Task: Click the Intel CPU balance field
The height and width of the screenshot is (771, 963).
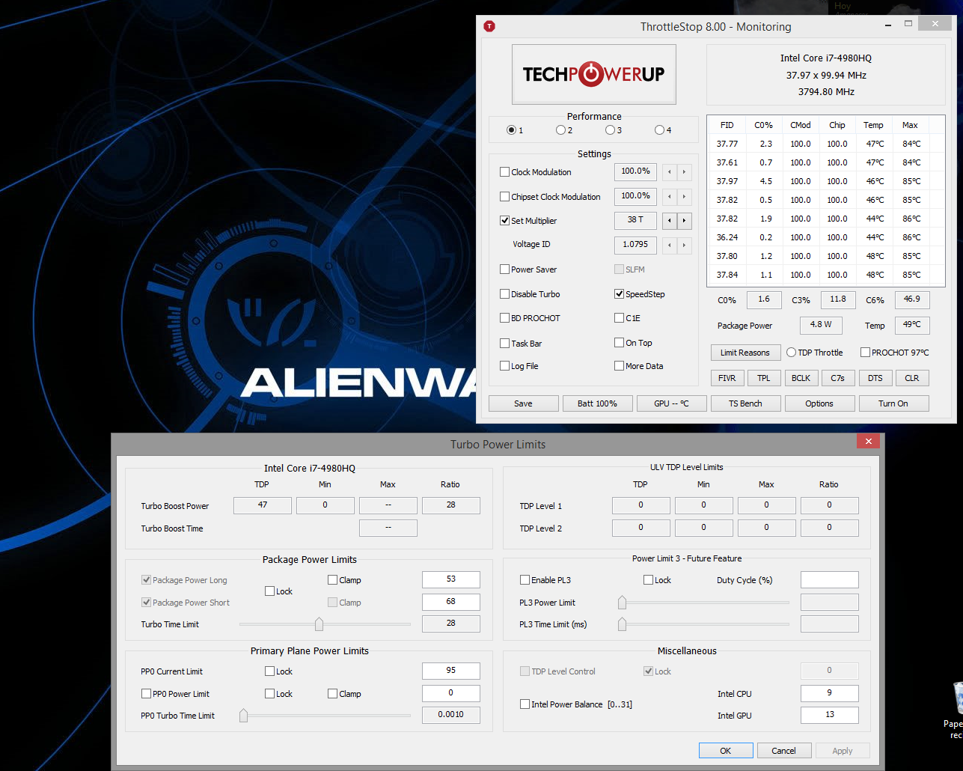Action: click(x=830, y=693)
